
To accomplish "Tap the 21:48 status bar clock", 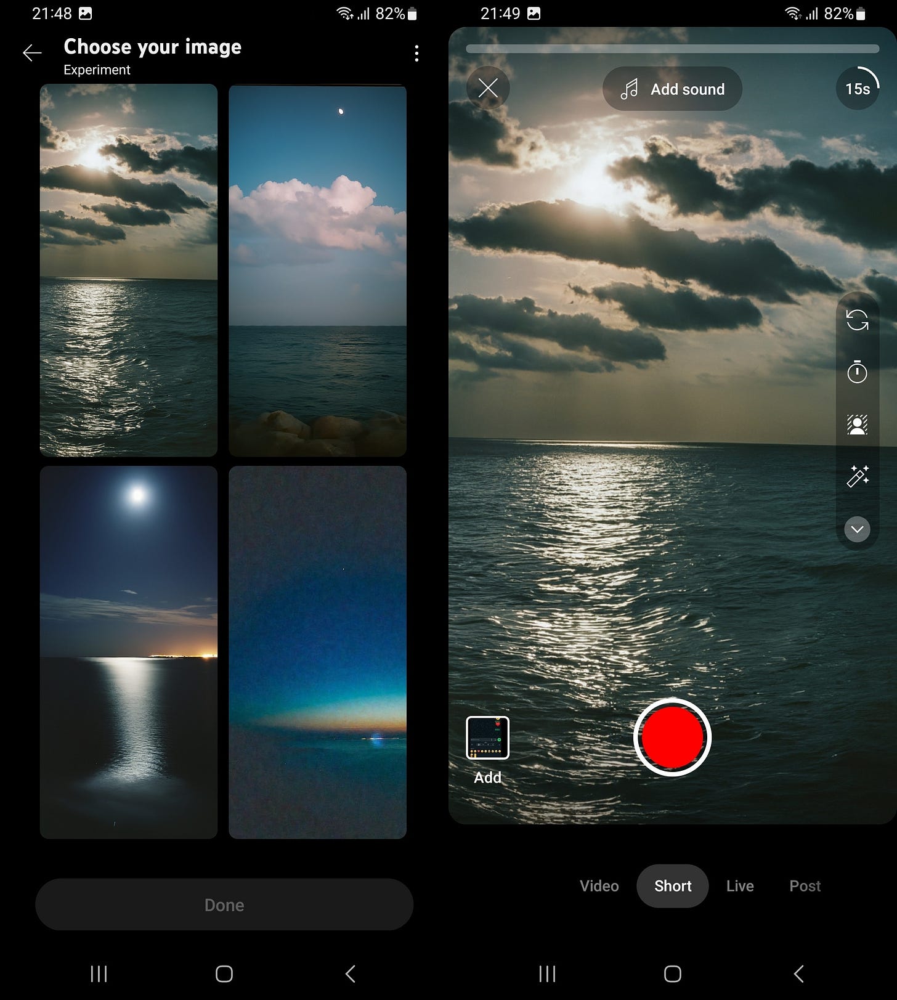I will [52, 14].
